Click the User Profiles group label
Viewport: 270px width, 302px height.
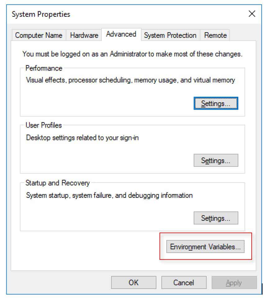[x=43, y=125]
